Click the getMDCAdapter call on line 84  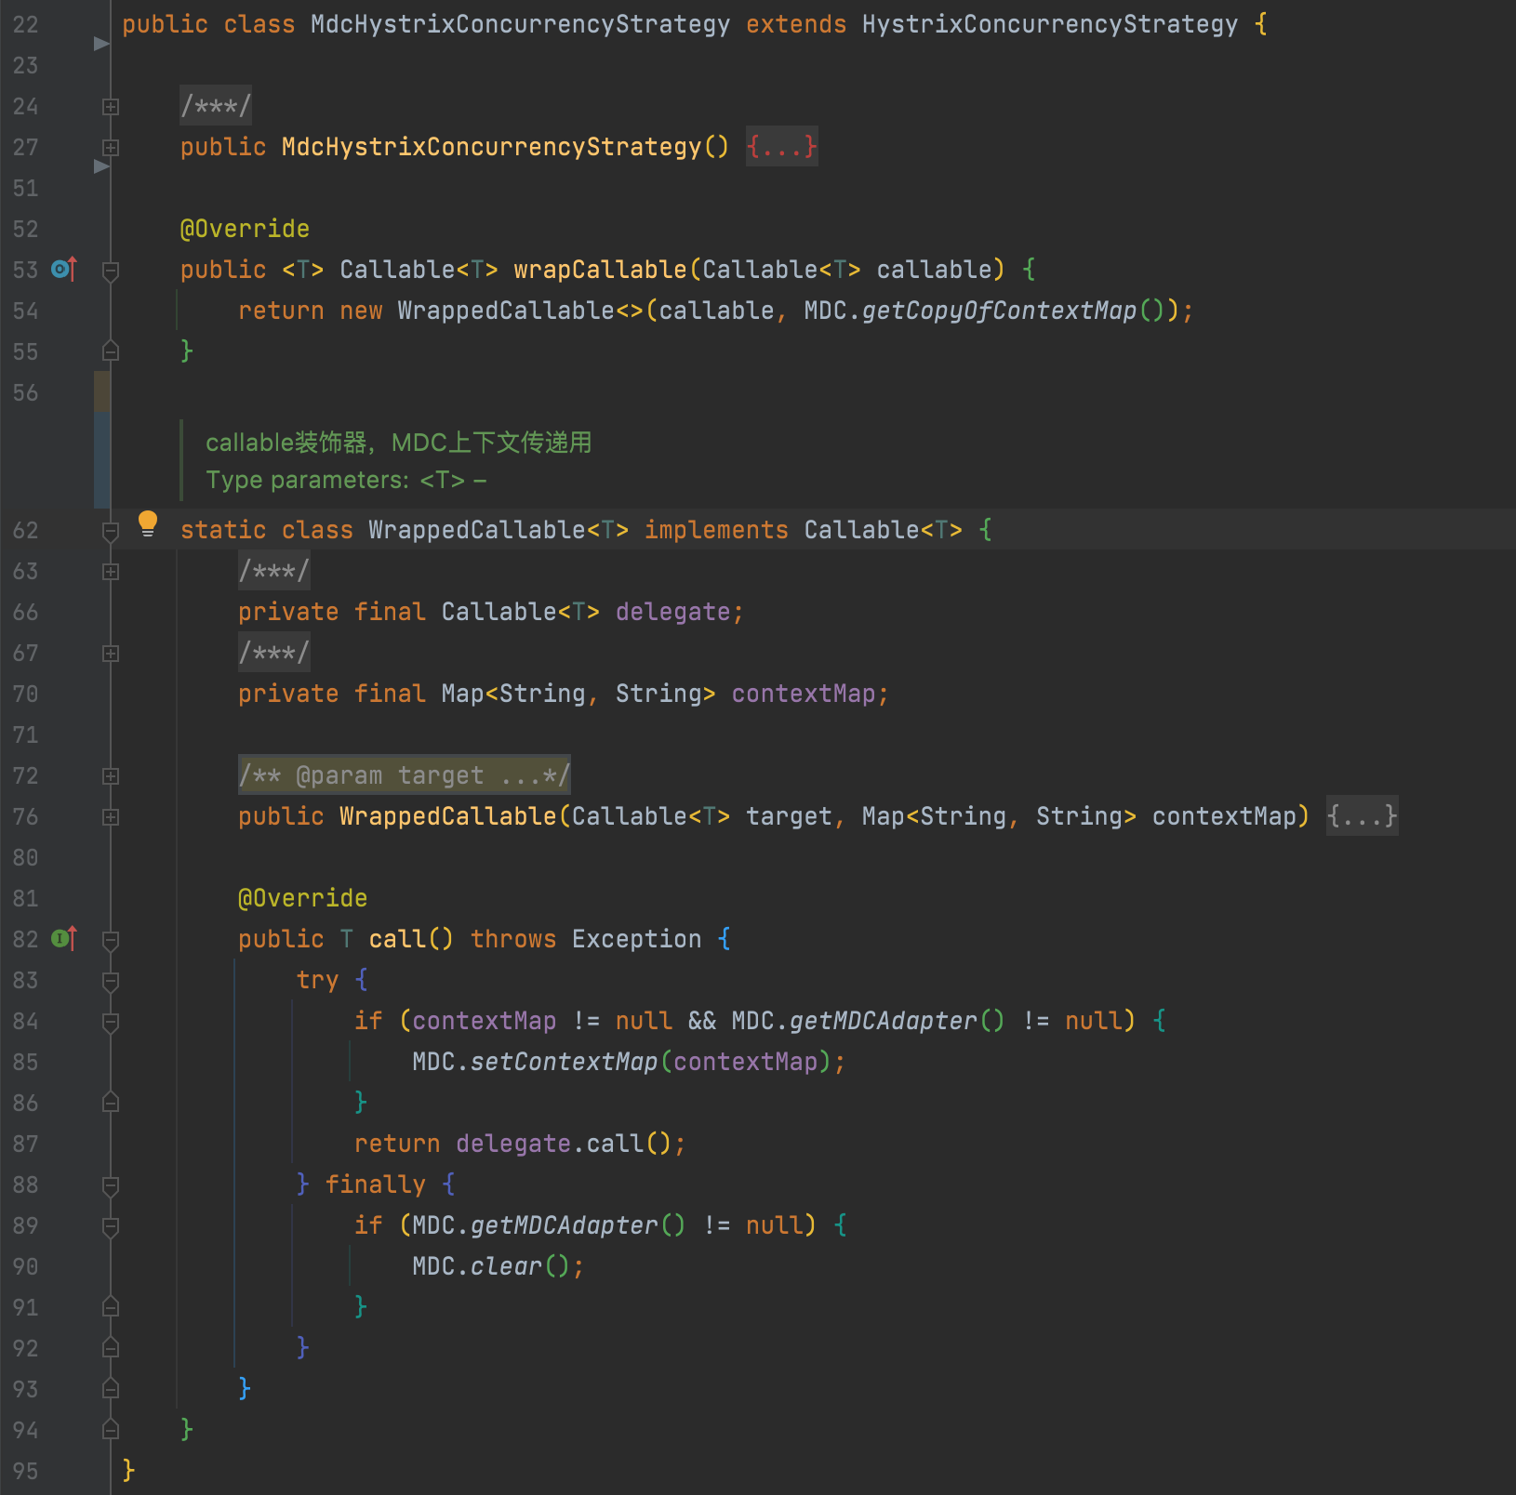[883, 1021]
